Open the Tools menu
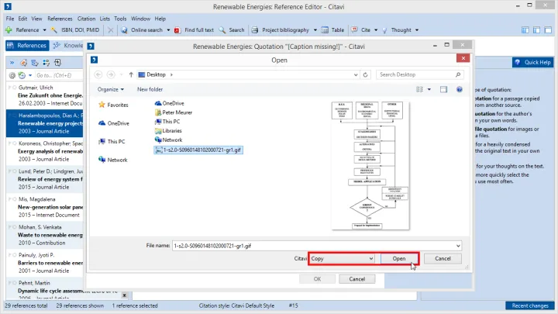Screen dimensions: 558x314 (x=120, y=19)
